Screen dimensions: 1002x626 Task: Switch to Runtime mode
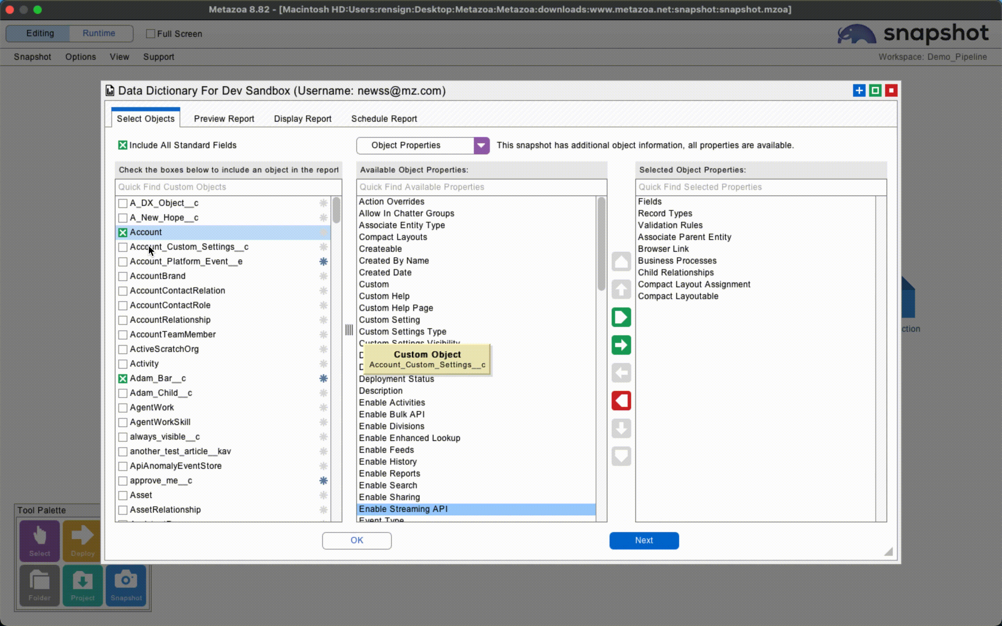pos(99,33)
